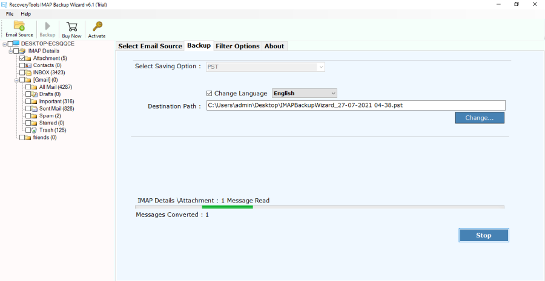Select the Drafts folder icon

click(35, 94)
